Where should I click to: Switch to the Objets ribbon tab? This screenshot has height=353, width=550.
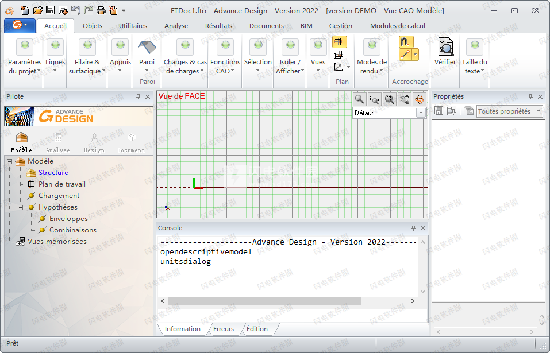pos(93,26)
